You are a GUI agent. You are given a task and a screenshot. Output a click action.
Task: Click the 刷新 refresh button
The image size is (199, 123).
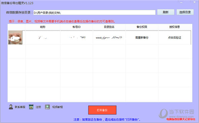point(166,12)
